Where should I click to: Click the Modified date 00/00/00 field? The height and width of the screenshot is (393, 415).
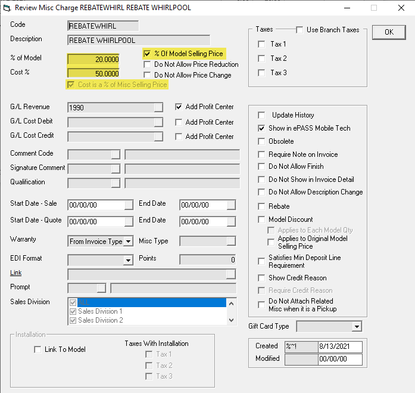[x=340, y=359]
